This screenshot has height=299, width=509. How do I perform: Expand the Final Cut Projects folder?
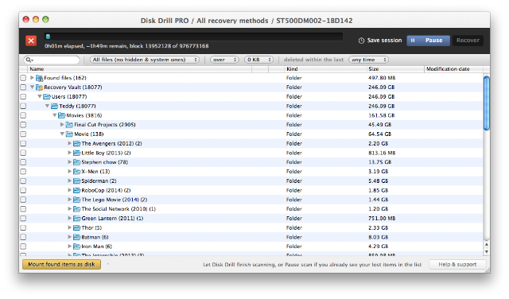[62, 125]
